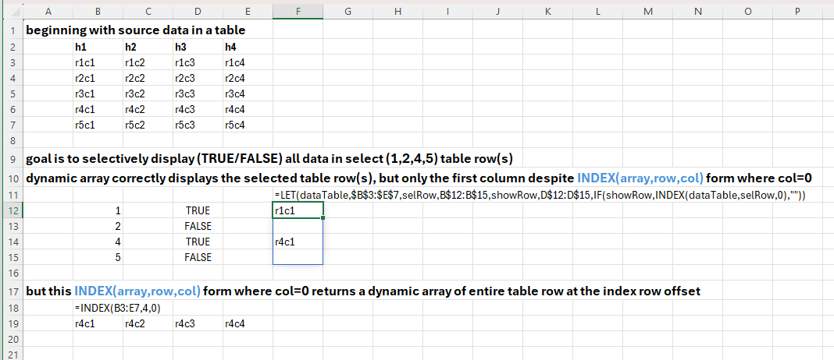Select the TRUE value in cell D12
The height and width of the screenshot is (360, 834).
point(198,211)
